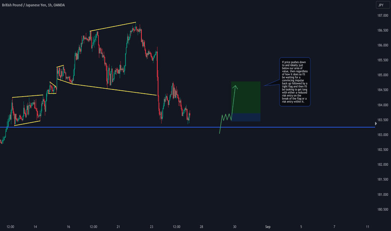Click the 184.500 price axis label

383,90
